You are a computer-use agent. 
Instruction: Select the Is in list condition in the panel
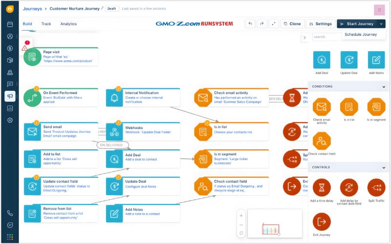tap(349, 109)
